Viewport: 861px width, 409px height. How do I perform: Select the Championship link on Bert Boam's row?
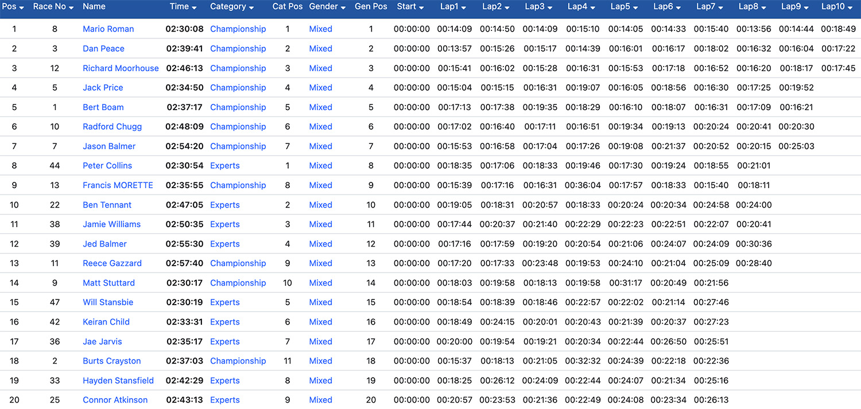pos(238,107)
